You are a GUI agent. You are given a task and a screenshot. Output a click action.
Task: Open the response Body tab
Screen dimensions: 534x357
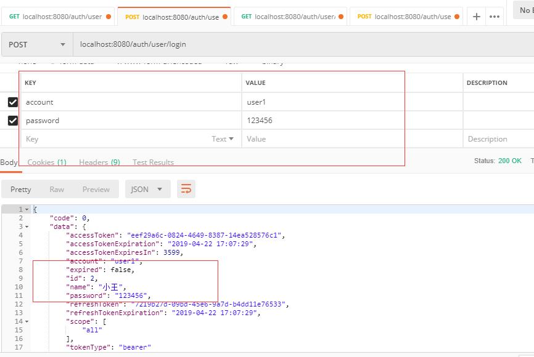[9, 162]
